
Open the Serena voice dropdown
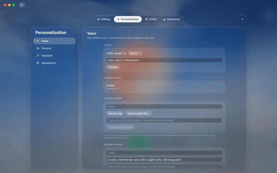coord(135,53)
